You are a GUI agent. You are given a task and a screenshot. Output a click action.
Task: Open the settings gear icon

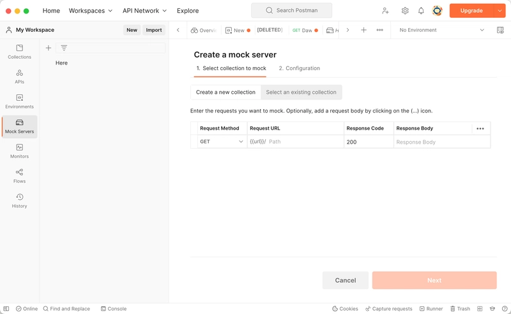pyautogui.click(x=405, y=11)
